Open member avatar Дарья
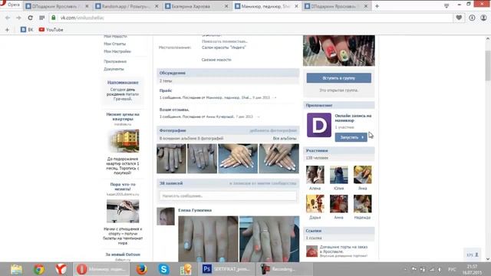The width and height of the screenshot is (491, 276). pyautogui.click(x=315, y=204)
